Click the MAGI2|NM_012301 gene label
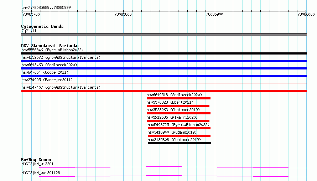The width and height of the screenshot is (317, 181). [37, 164]
